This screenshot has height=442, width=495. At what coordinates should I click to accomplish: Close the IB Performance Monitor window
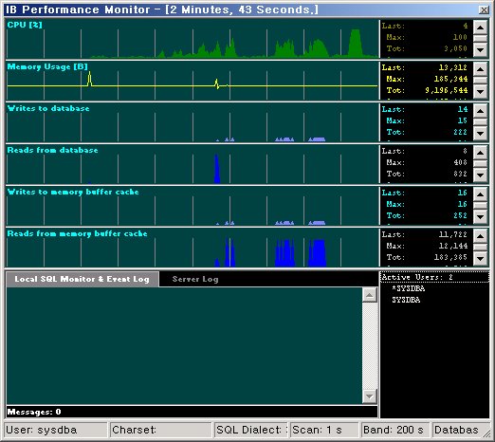[484, 9]
